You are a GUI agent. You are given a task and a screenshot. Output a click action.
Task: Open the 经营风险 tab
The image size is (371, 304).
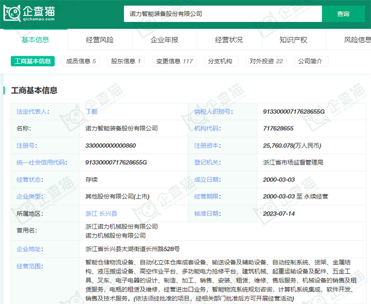[x=100, y=40]
